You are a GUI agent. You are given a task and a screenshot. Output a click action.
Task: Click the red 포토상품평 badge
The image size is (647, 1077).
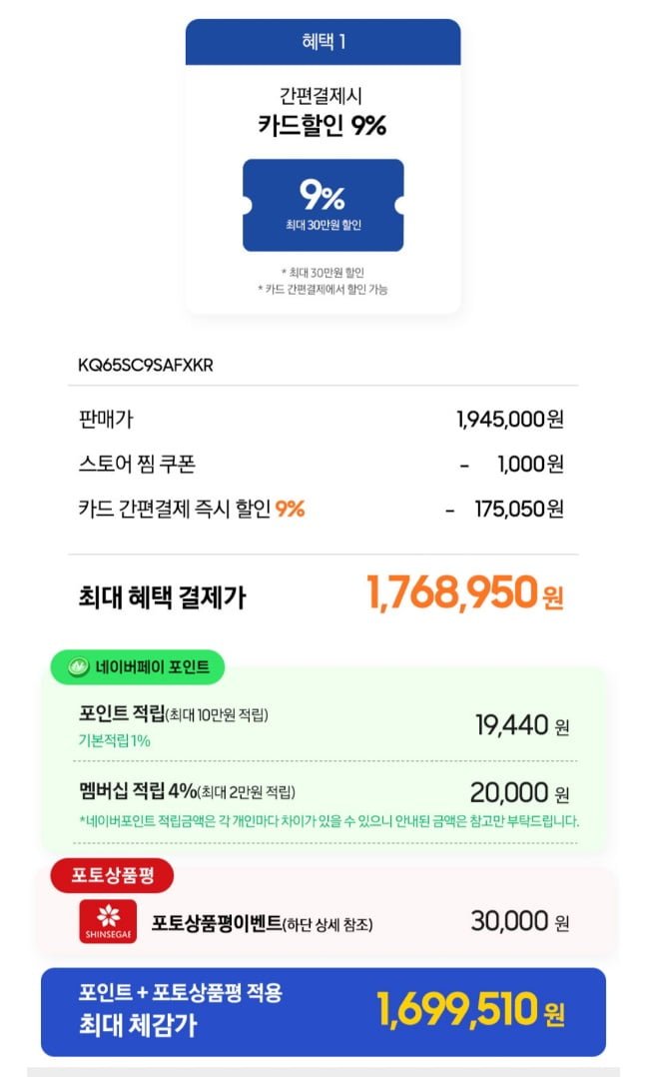112,876
